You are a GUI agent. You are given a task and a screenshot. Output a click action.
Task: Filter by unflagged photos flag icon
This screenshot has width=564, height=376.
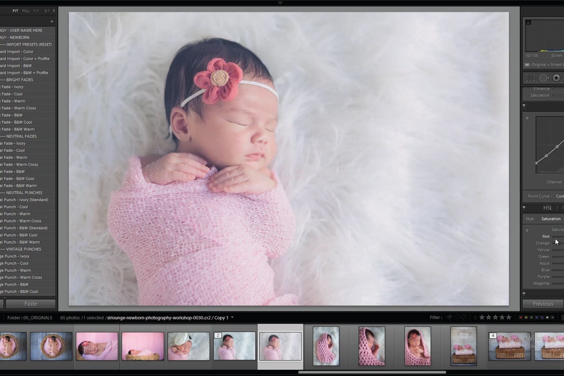coord(456,318)
